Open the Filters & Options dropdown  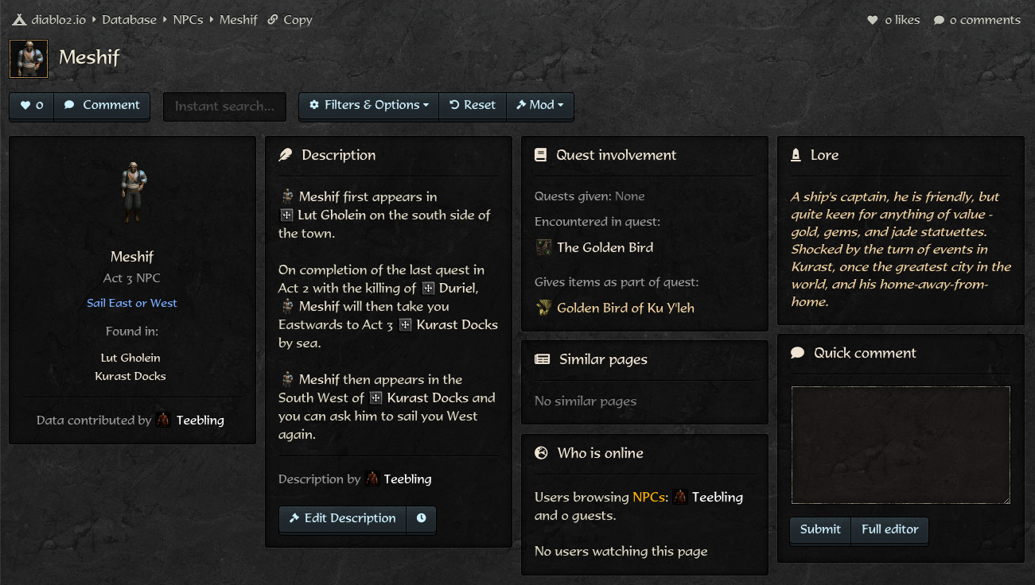[x=368, y=105]
